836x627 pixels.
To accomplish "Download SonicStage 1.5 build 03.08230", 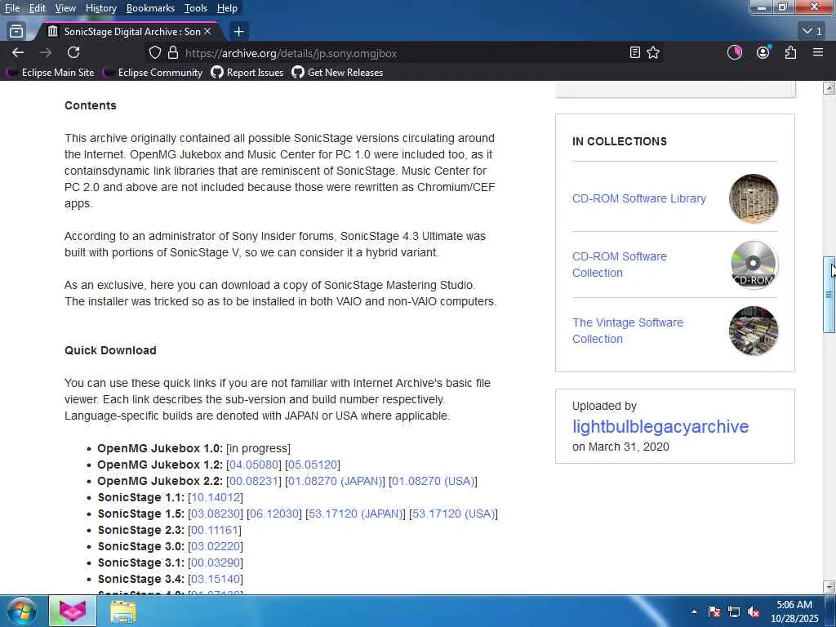I will [216, 514].
